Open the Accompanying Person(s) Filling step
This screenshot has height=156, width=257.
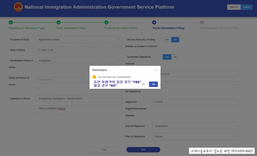[219, 28]
